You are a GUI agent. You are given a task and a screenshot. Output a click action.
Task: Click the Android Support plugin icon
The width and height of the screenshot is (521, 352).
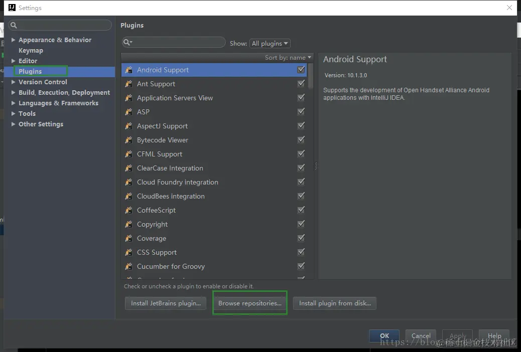[x=128, y=70]
